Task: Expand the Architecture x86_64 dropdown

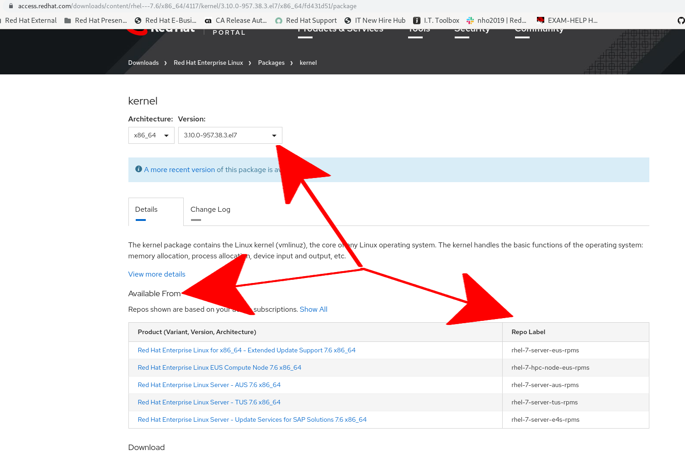Action: pos(151,136)
